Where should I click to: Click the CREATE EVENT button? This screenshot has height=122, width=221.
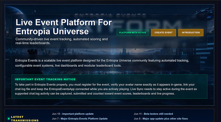163,33
